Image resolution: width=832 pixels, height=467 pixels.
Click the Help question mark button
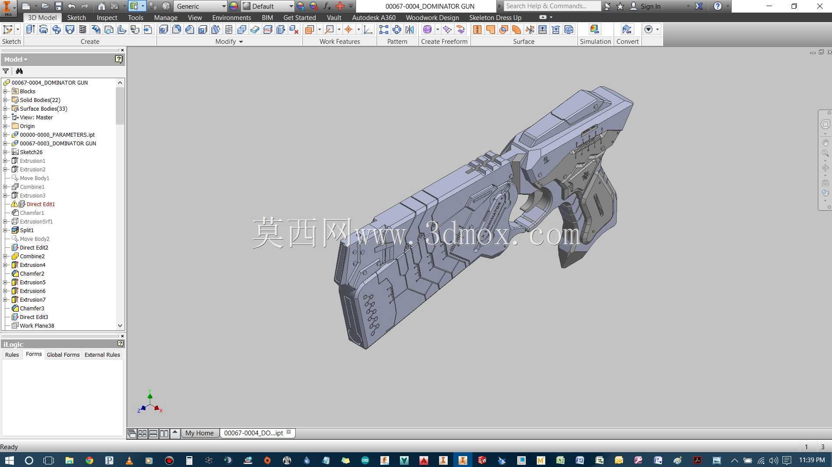tap(717, 6)
